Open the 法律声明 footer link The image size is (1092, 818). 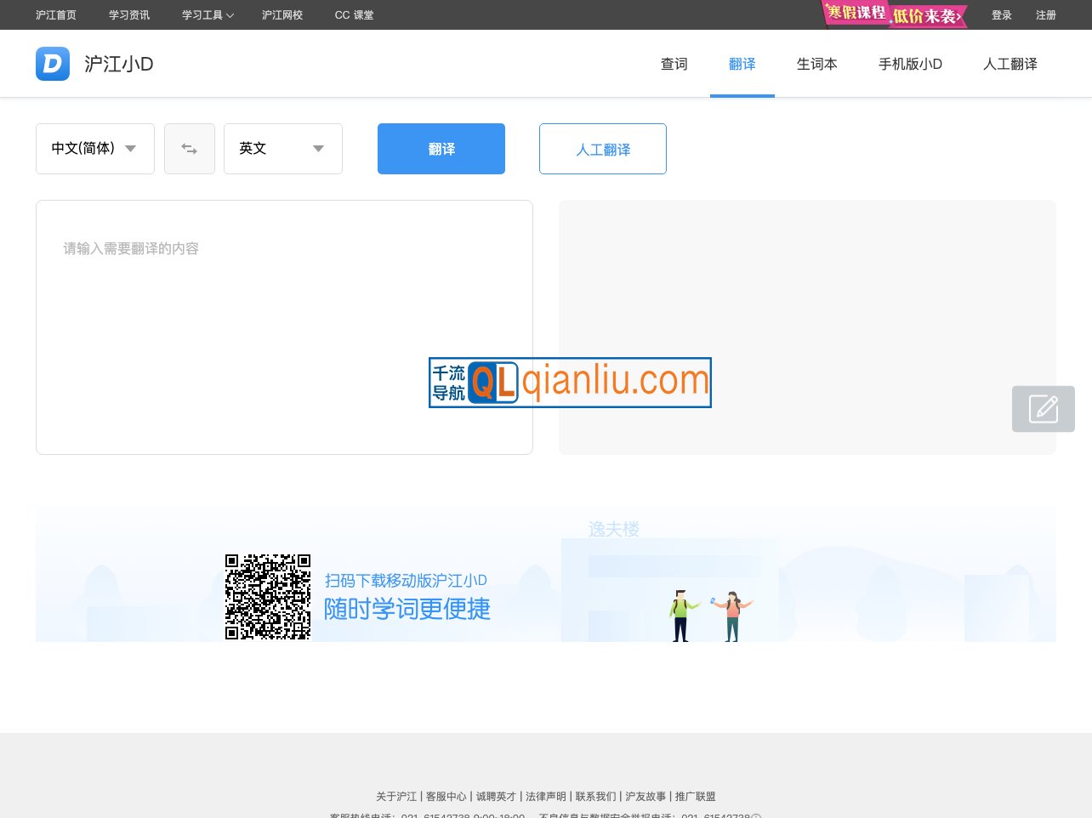point(545,796)
